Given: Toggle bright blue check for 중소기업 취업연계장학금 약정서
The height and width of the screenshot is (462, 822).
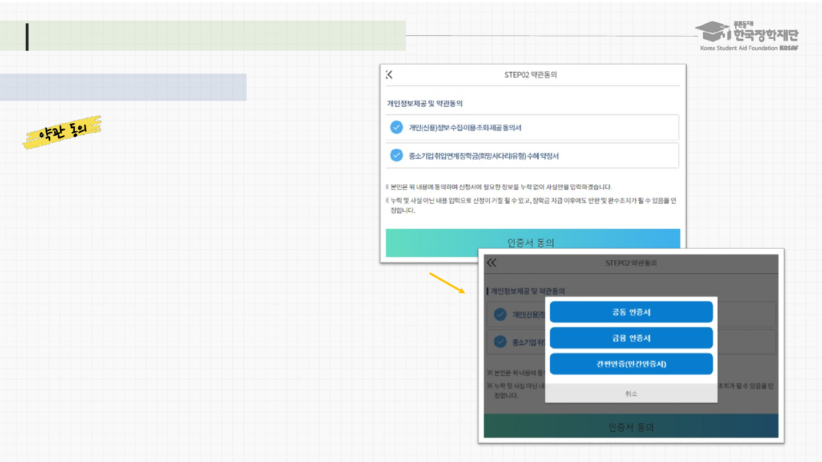Looking at the screenshot, I should coord(397,155).
